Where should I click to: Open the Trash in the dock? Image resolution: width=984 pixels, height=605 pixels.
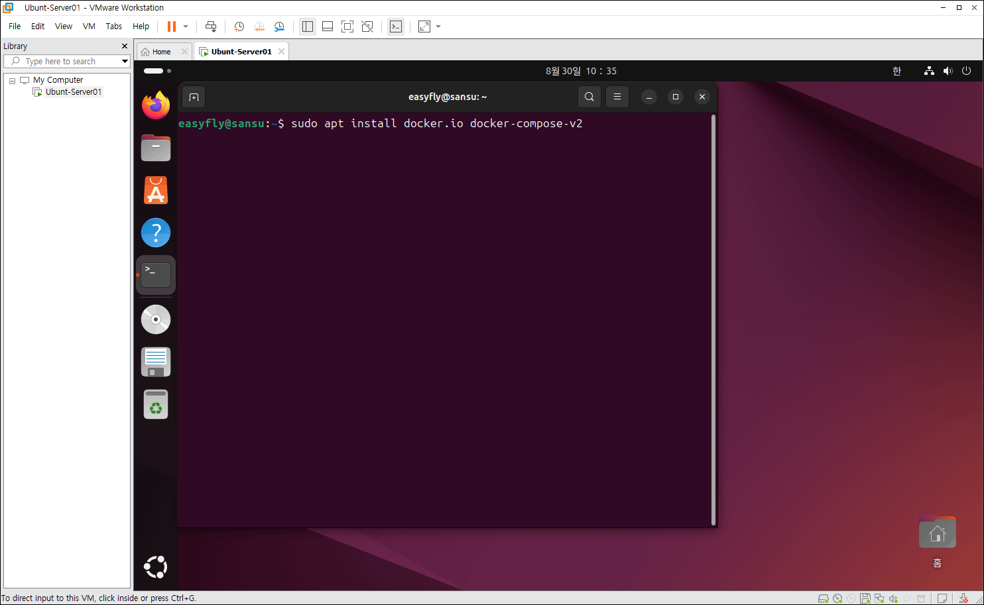156,404
